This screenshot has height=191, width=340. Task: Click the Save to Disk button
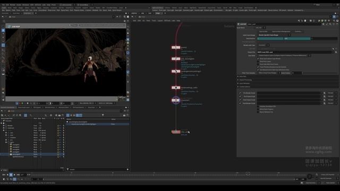[263, 32]
